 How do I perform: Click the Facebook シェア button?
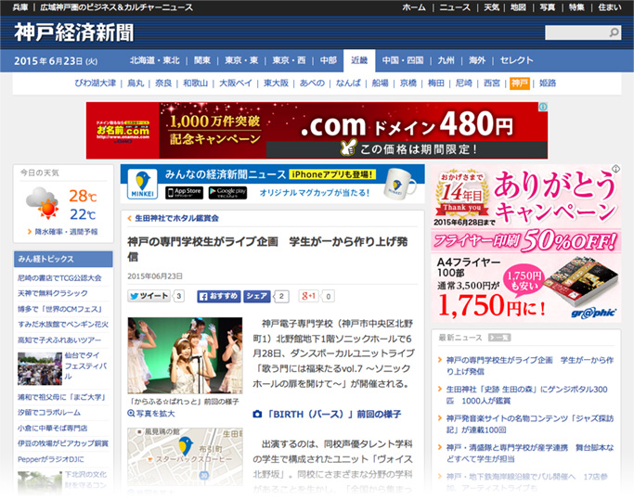coord(257,296)
